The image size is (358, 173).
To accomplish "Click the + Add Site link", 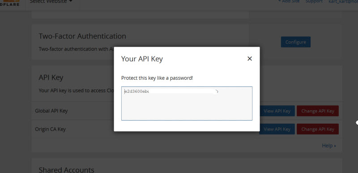I will pos(289,1).
